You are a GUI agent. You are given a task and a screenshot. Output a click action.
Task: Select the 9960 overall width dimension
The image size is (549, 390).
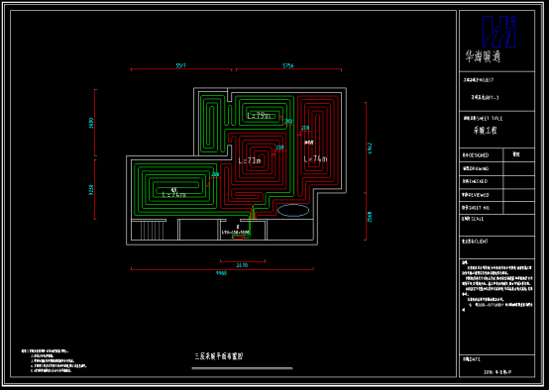pos(221,273)
